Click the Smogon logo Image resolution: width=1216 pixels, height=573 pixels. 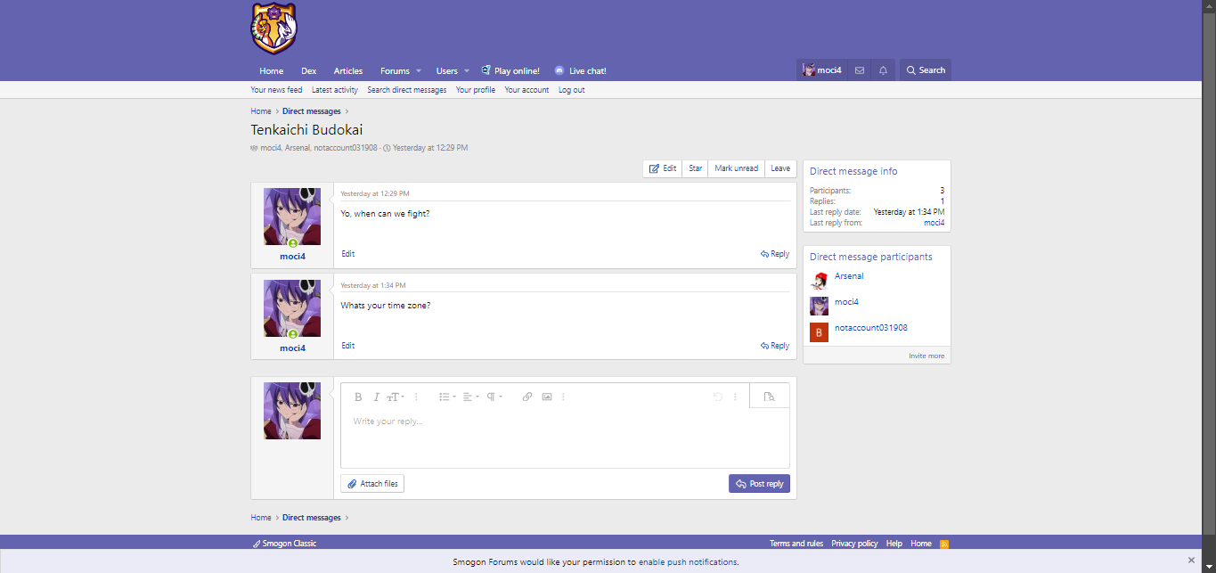click(x=273, y=29)
